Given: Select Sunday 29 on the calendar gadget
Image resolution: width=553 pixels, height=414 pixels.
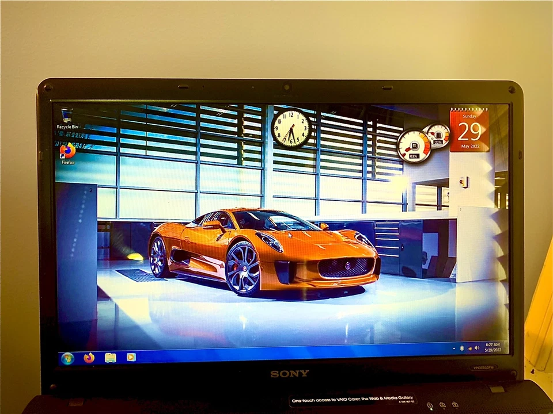Looking at the screenshot, I should point(469,132).
